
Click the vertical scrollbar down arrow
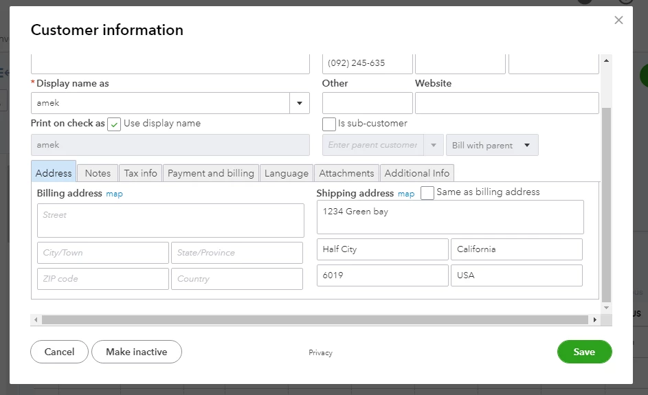pos(606,308)
